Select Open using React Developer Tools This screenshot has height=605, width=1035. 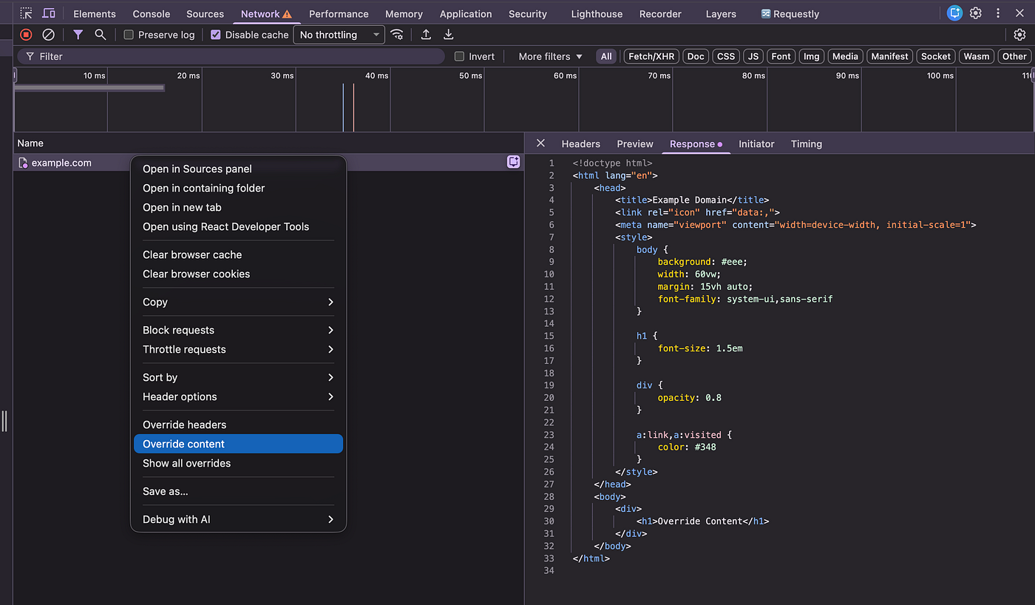click(x=238, y=226)
